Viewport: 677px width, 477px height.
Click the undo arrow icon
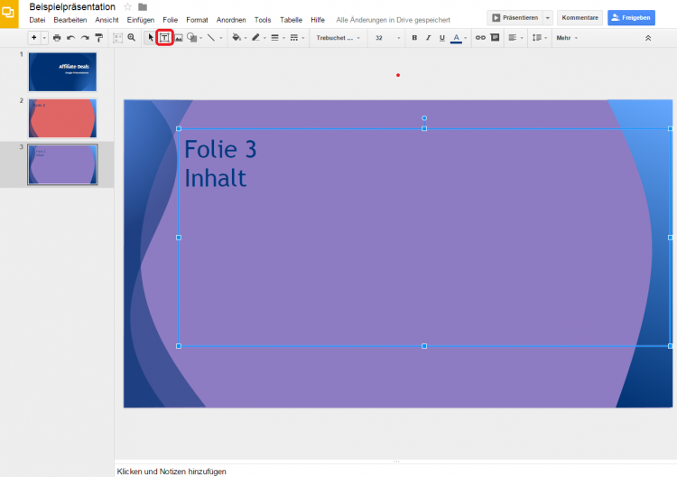70,38
